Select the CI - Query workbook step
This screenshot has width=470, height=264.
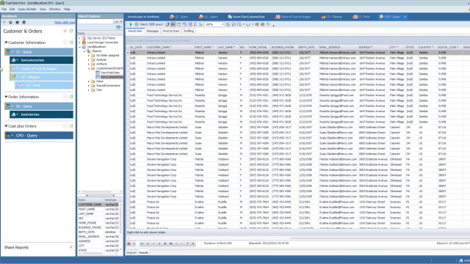39,52
